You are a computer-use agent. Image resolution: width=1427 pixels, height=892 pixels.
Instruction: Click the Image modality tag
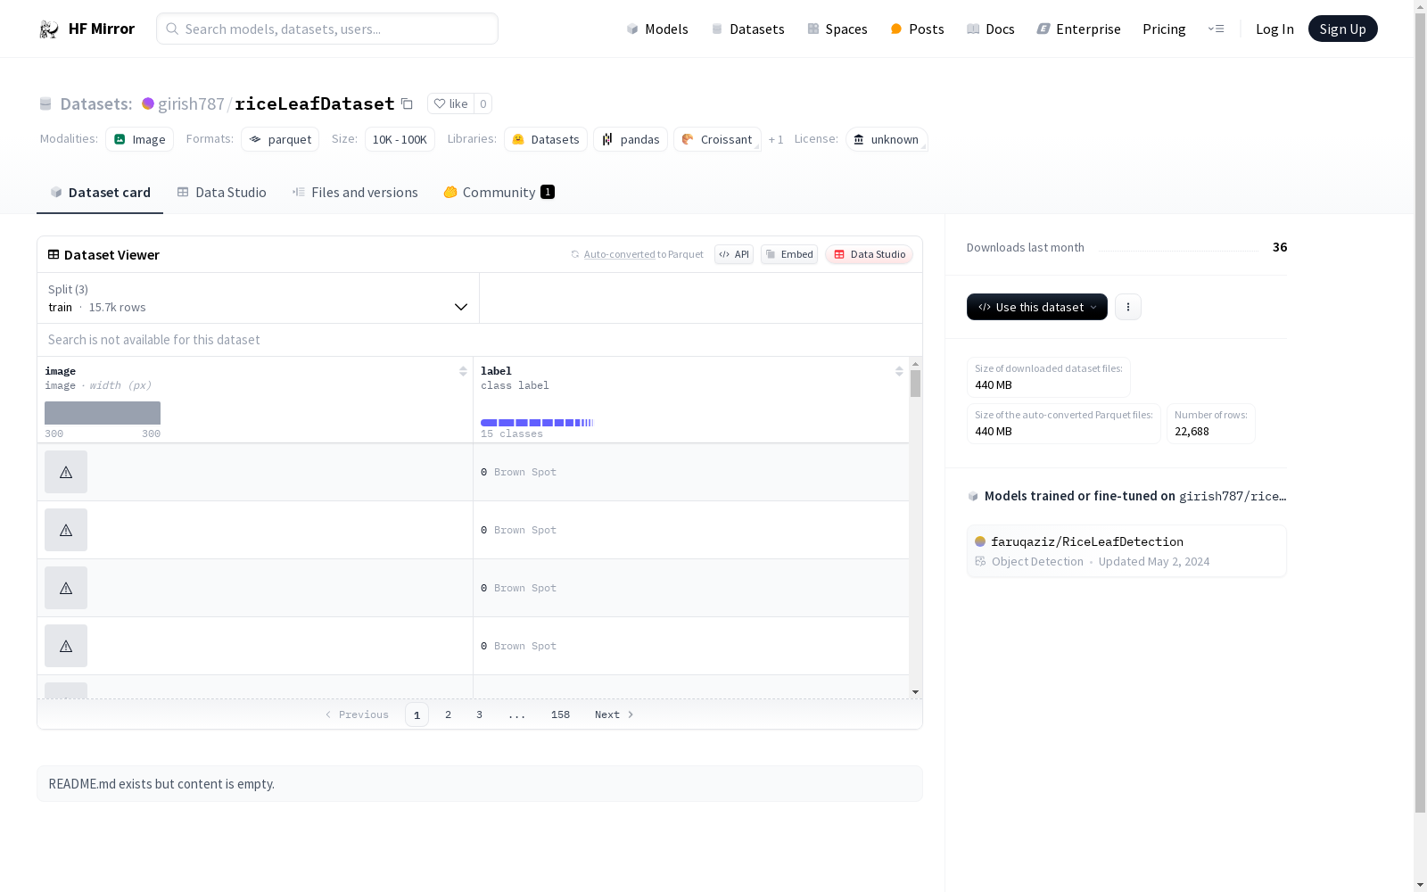pos(139,139)
